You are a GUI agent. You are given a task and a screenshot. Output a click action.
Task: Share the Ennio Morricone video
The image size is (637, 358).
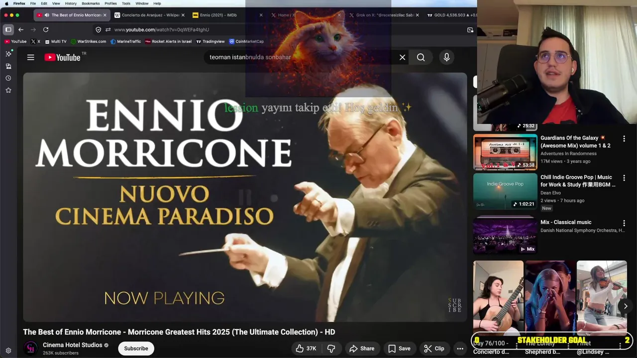click(362, 349)
